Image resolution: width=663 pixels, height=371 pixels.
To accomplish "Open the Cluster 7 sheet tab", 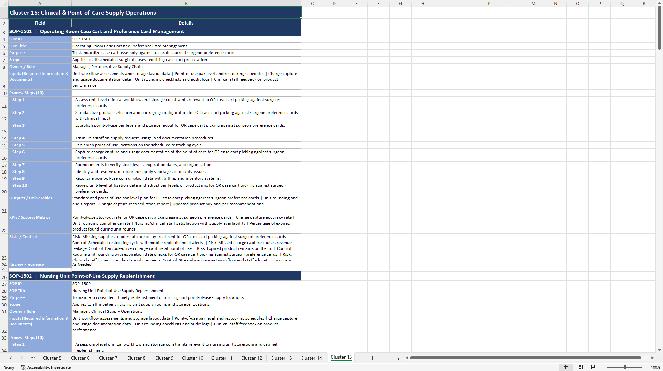I will click(108, 358).
